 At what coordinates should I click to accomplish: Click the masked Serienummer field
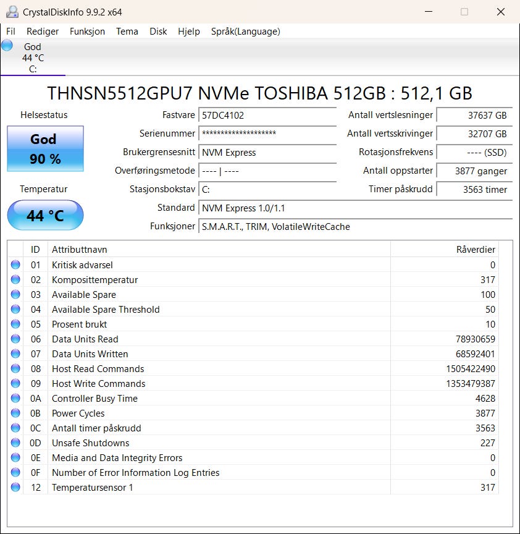267,133
